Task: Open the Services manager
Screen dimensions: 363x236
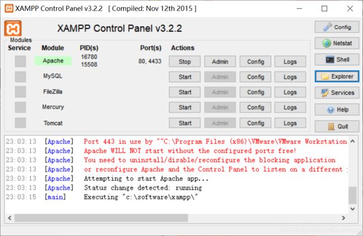Action: click(x=337, y=93)
